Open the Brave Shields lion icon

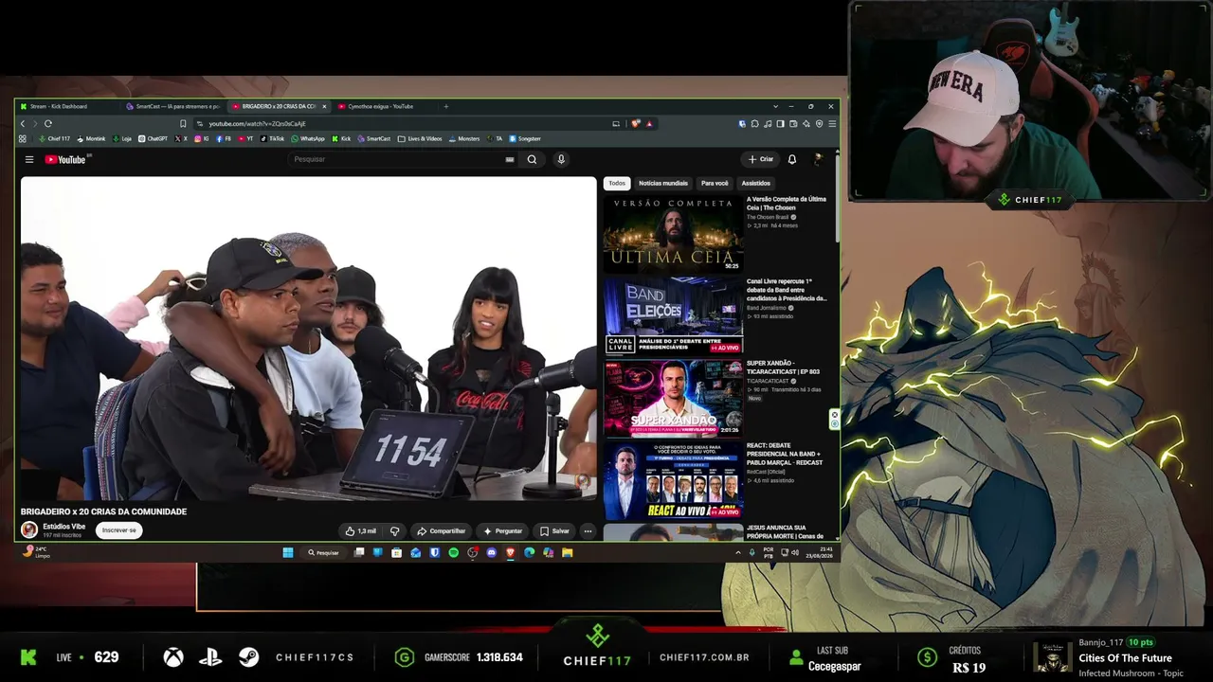point(636,123)
